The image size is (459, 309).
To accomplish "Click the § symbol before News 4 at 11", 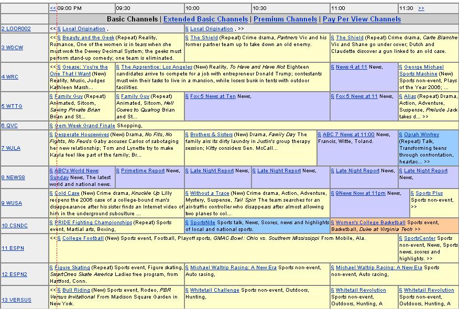I will 333,67.
